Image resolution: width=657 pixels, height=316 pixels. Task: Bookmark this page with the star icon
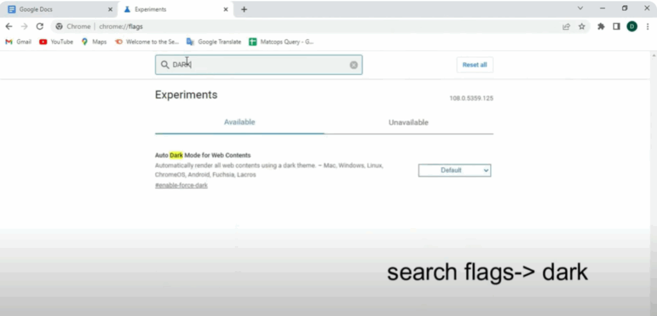(x=582, y=26)
